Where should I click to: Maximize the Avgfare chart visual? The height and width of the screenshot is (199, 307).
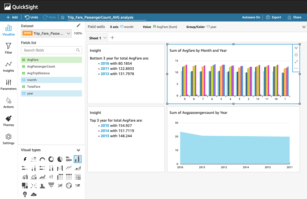point(296,62)
